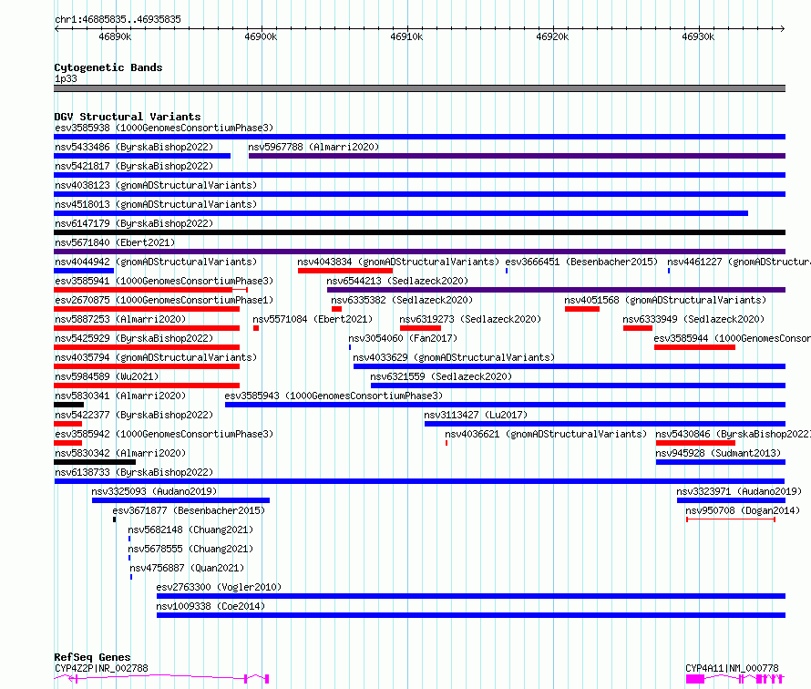This screenshot has width=811, height=689.
Task: Click ruler at 46900k position
Action: (261, 36)
